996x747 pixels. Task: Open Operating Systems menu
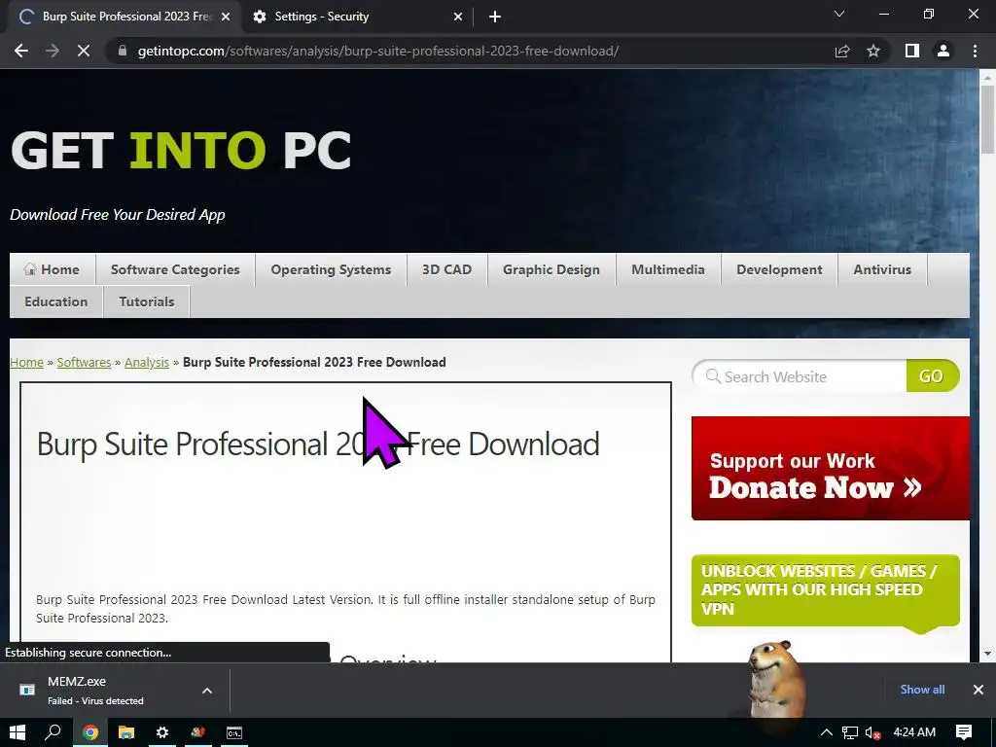[331, 269]
